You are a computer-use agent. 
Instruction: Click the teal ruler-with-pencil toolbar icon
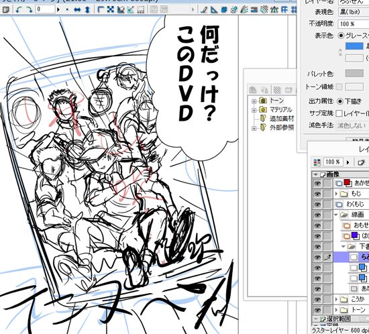(130, 9)
